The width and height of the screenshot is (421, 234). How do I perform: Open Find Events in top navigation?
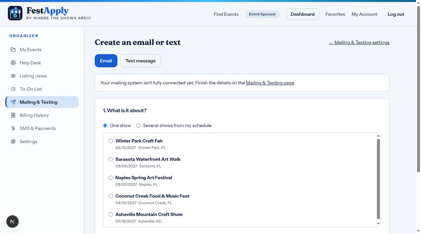(x=226, y=14)
